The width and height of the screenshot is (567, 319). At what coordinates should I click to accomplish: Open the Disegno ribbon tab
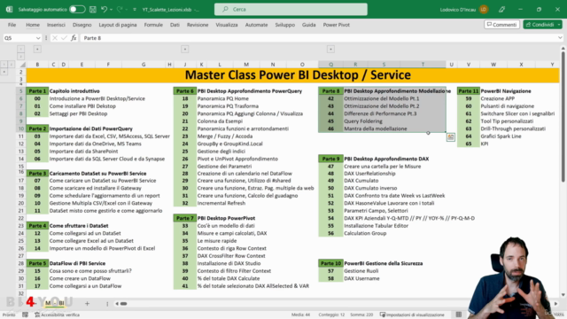[82, 25]
